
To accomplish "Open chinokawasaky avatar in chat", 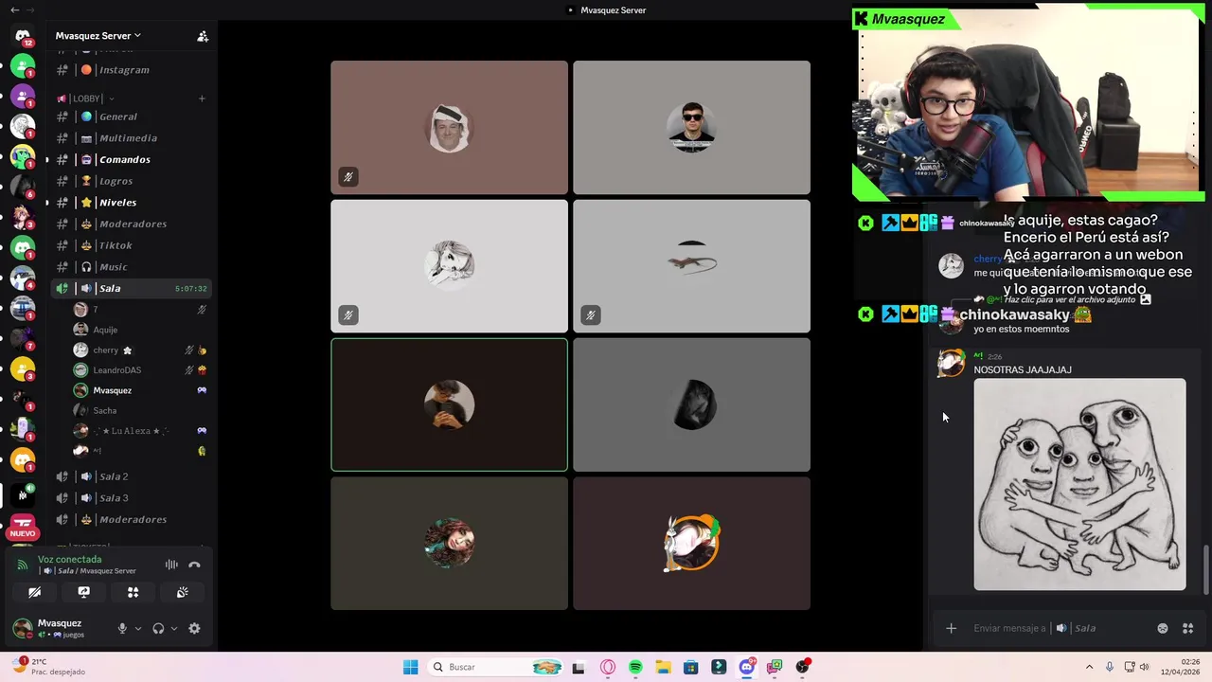I will 951,322.
